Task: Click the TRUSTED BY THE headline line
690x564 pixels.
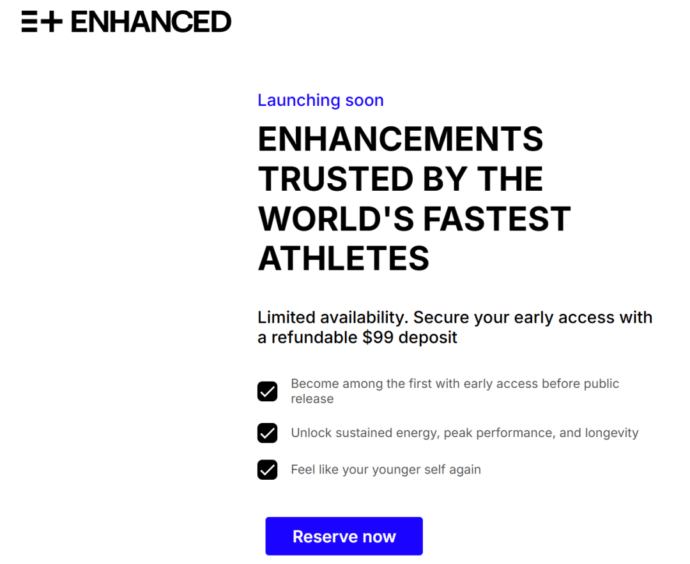Action: click(401, 179)
